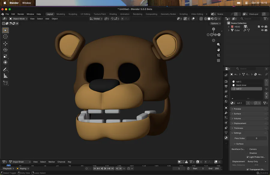Click the Jump to Start playback button
This screenshot has height=175, width=270.
94,168
